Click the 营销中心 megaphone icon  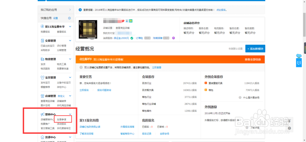(42, 114)
